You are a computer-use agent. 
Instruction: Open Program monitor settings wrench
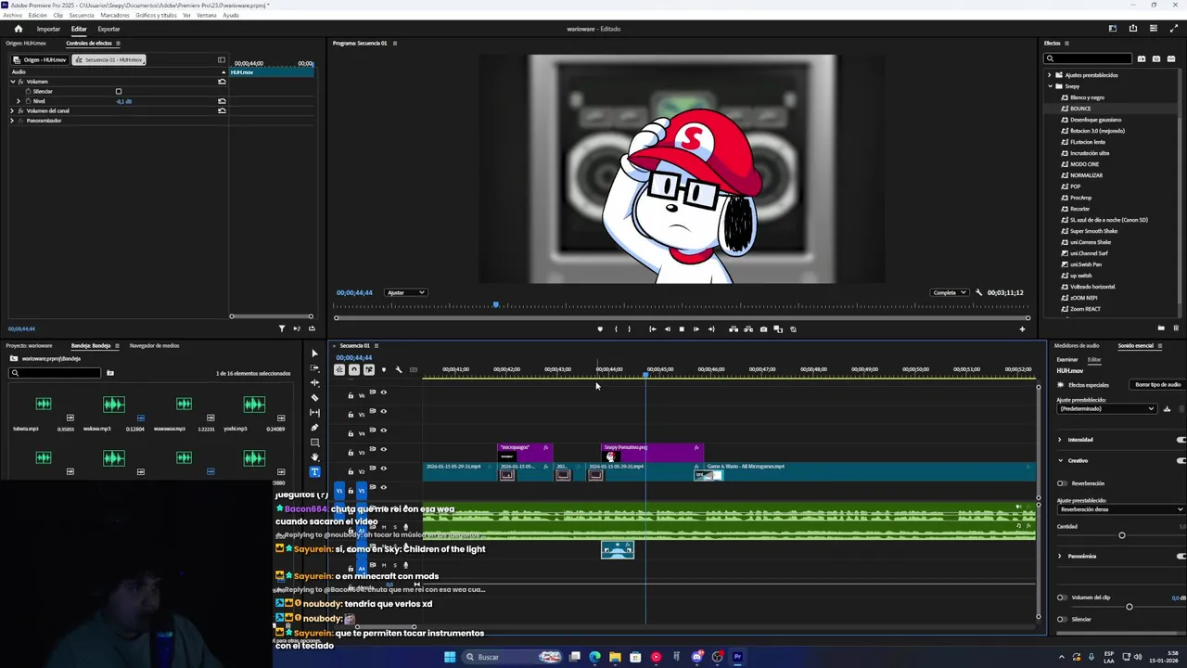click(x=978, y=292)
